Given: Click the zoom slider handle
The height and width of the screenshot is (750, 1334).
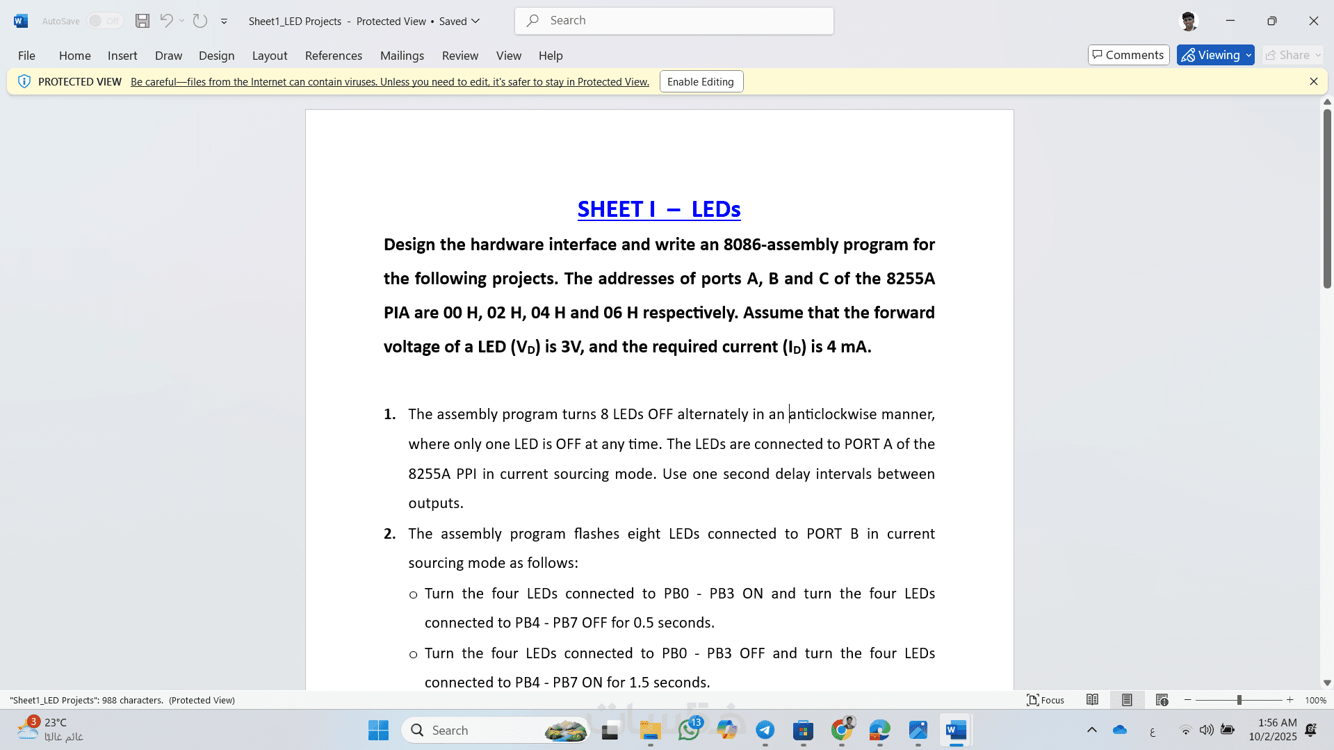Looking at the screenshot, I should (1239, 700).
